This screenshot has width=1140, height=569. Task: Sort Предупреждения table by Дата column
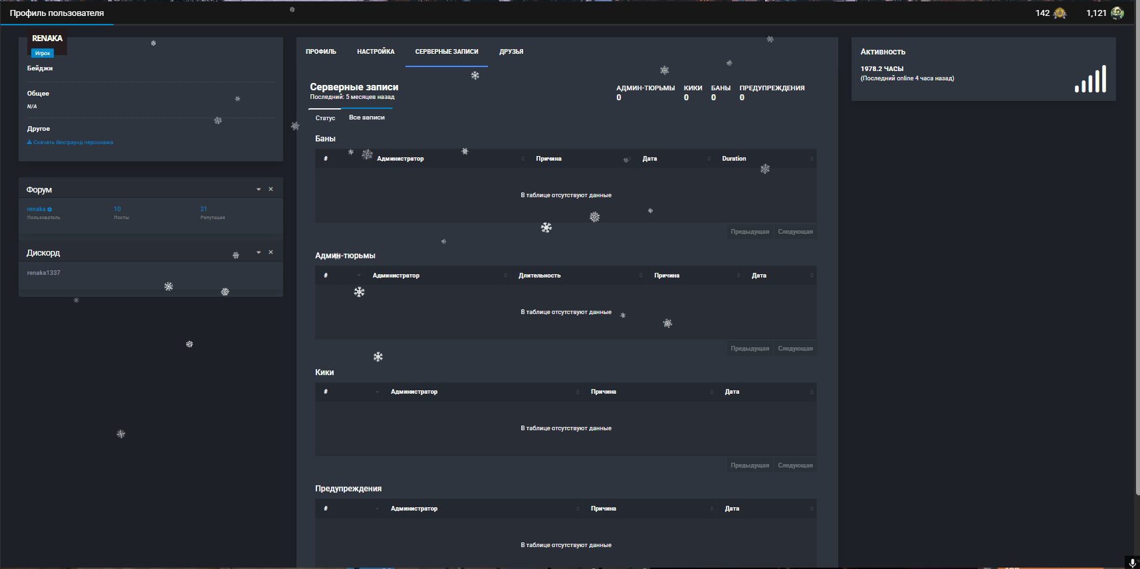[x=767, y=509]
